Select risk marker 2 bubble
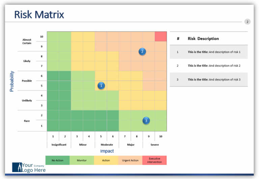Viewport: 259px width, 179px height. (142, 51)
